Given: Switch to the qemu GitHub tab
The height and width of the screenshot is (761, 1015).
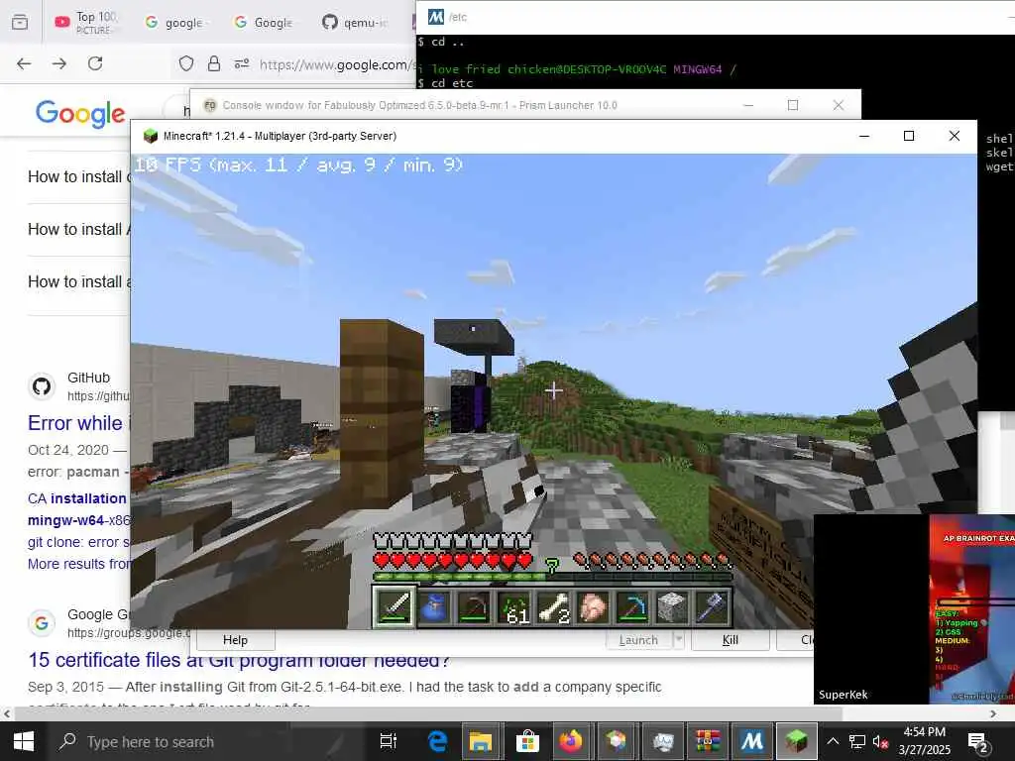Looking at the screenshot, I should pyautogui.click(x=355, y=22).
